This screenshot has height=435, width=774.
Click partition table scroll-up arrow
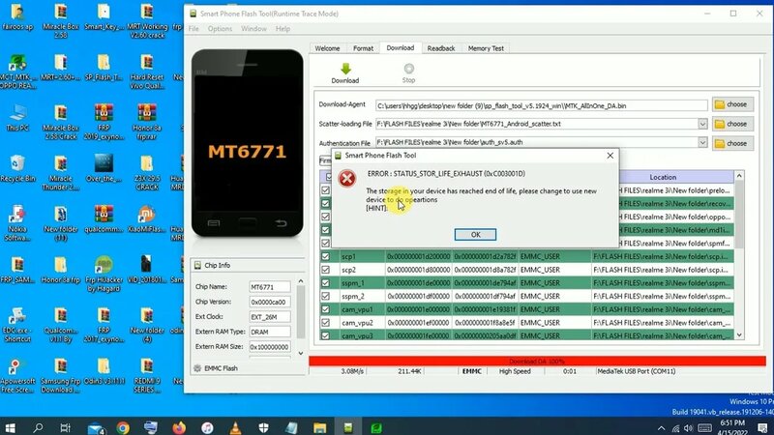coord(739,176)
